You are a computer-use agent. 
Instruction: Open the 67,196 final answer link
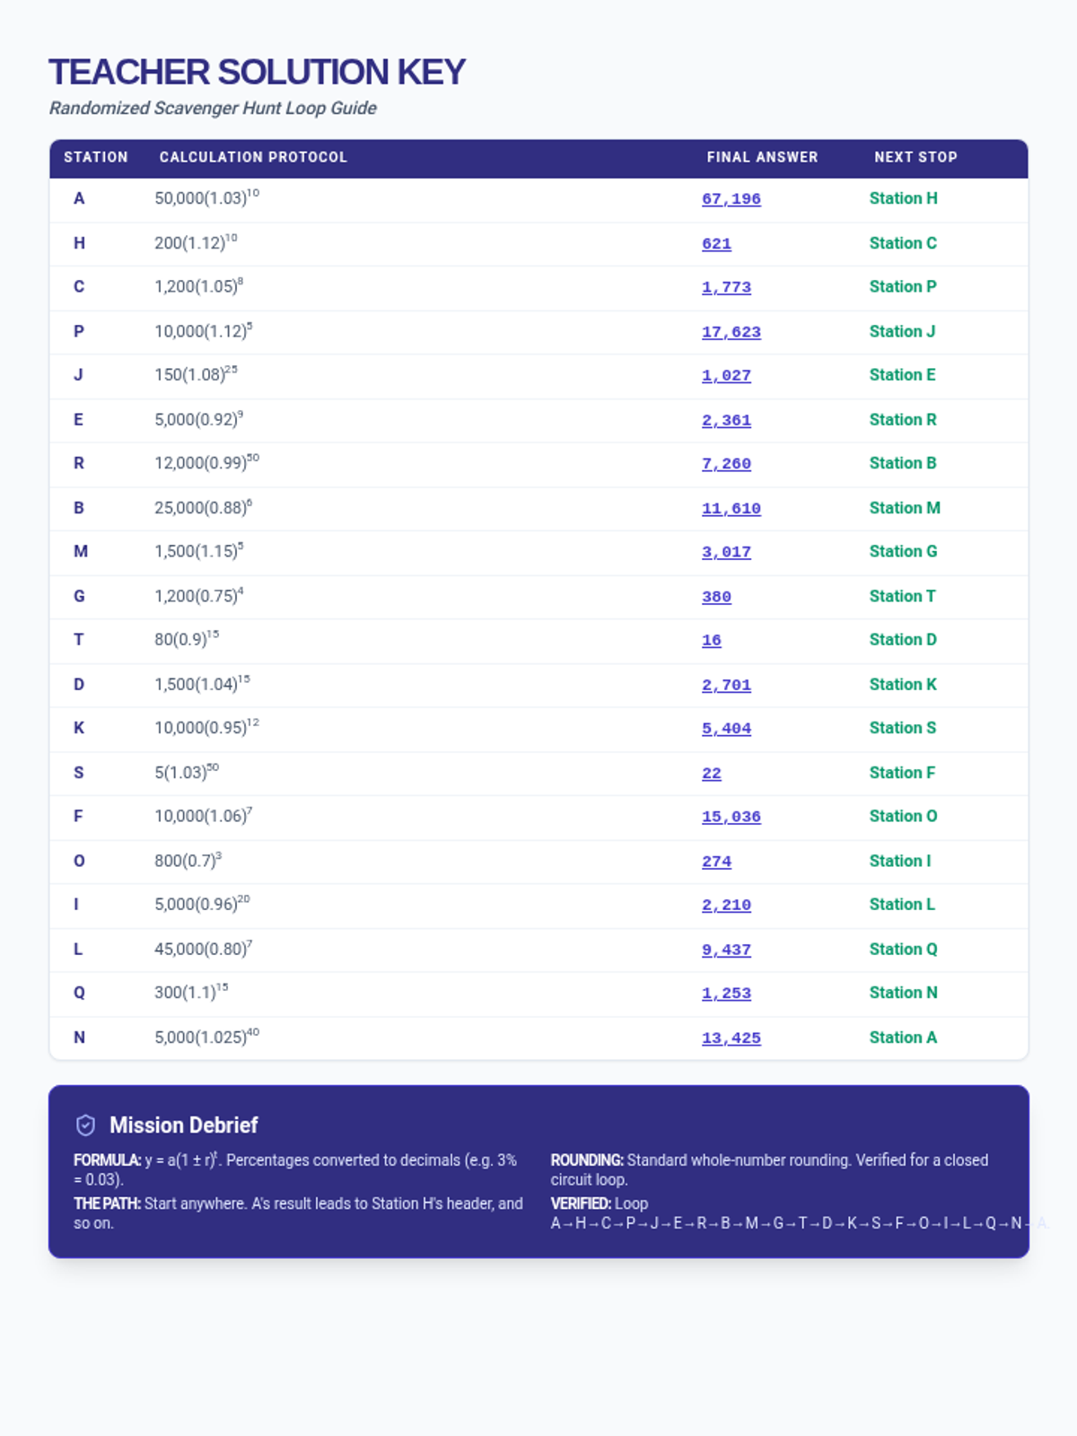click(x=731, y=199)
